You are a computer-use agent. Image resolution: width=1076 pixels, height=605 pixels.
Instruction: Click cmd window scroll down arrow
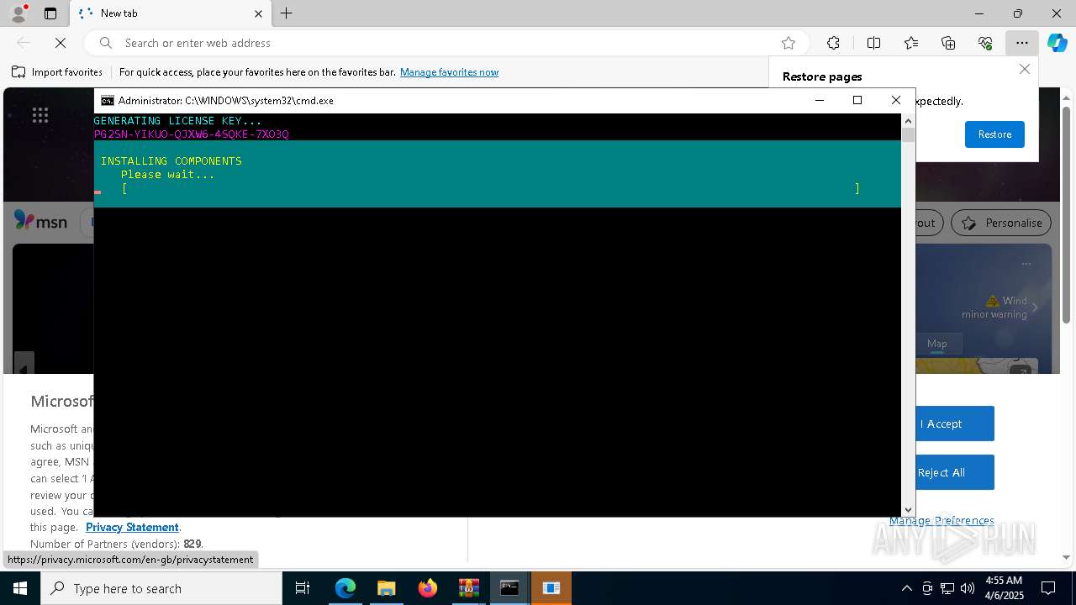[908, 510]
